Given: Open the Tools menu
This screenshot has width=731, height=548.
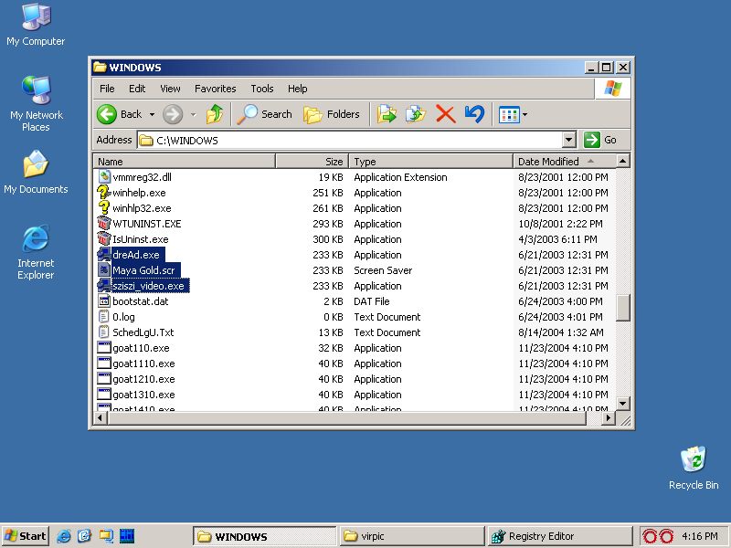Looking at the screenshot, I should [262, 89].
